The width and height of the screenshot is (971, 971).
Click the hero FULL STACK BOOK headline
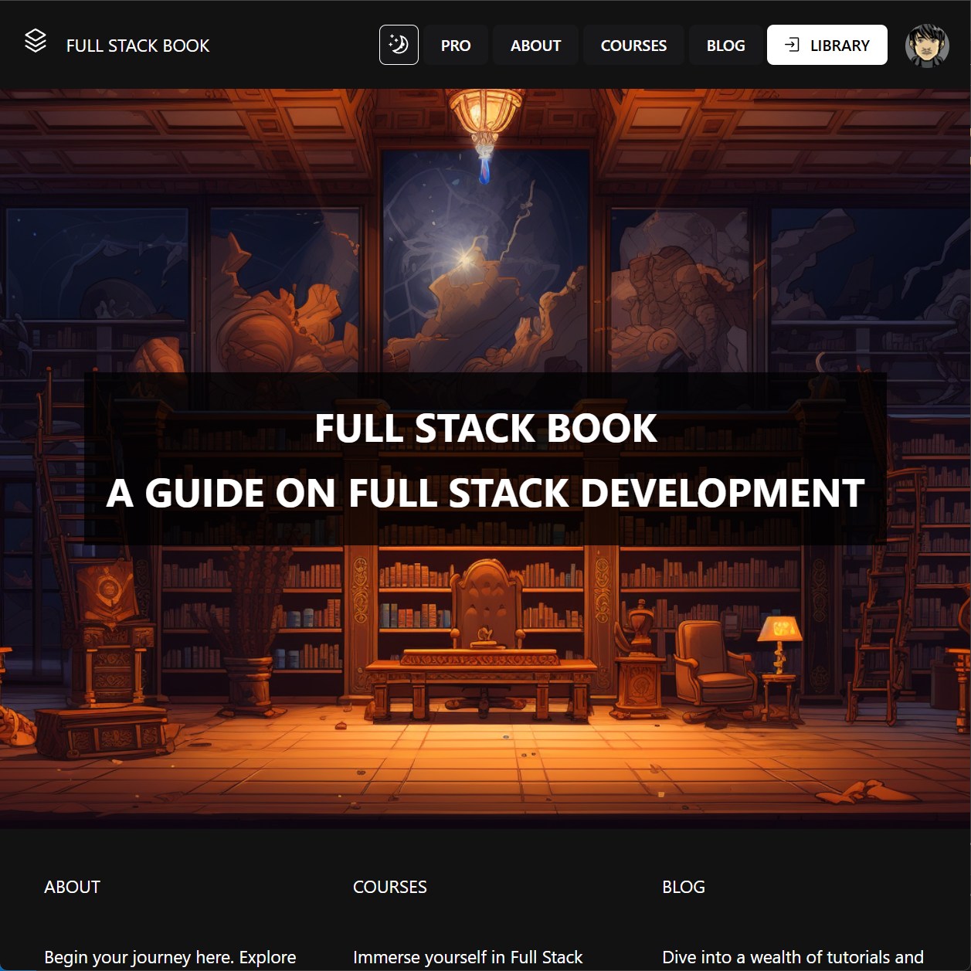coord(486,428)
